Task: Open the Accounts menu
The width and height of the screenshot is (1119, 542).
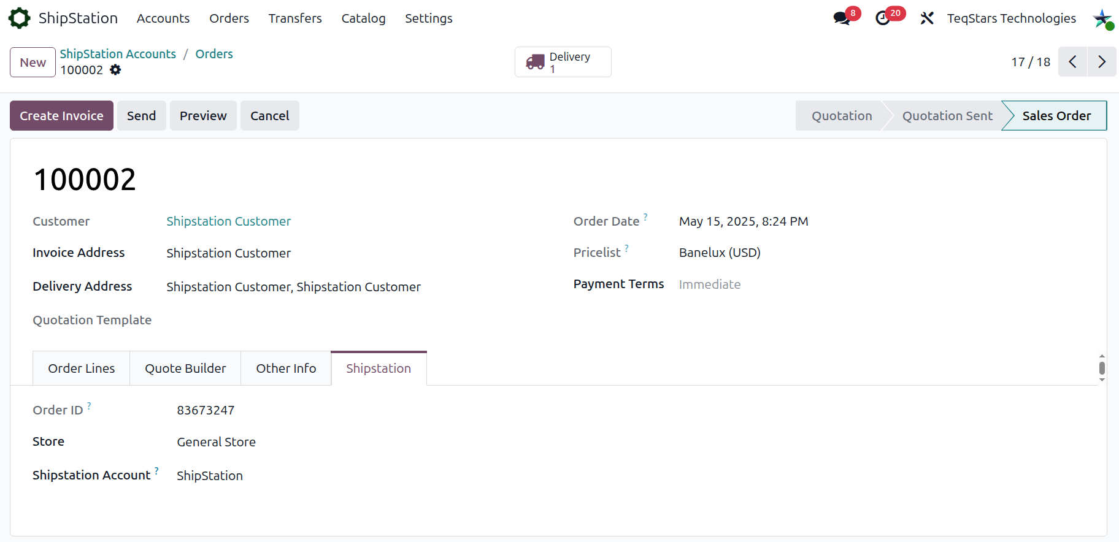Action: pos(163,18)
